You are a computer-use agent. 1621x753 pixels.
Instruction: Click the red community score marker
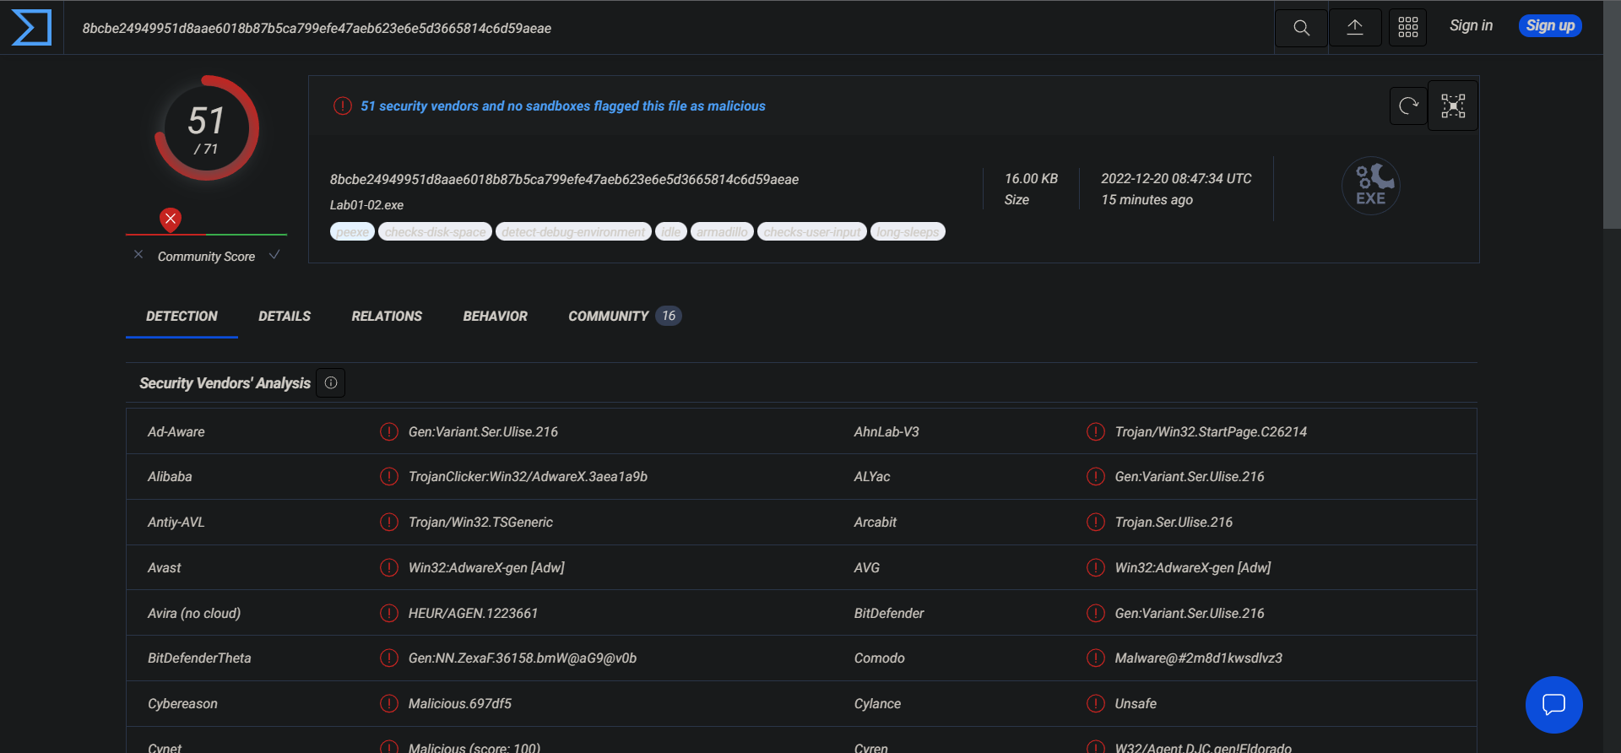pyautogui.click(x=171, y=219)
